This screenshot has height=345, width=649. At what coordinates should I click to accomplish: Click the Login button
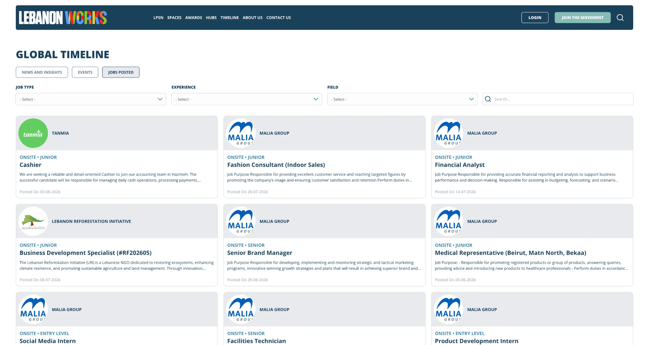click(535, 18)
